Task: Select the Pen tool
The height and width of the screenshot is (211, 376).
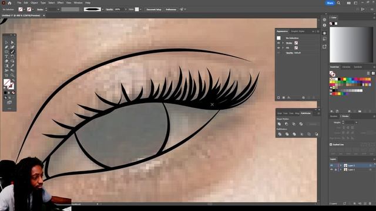Action: click(6, 47)
